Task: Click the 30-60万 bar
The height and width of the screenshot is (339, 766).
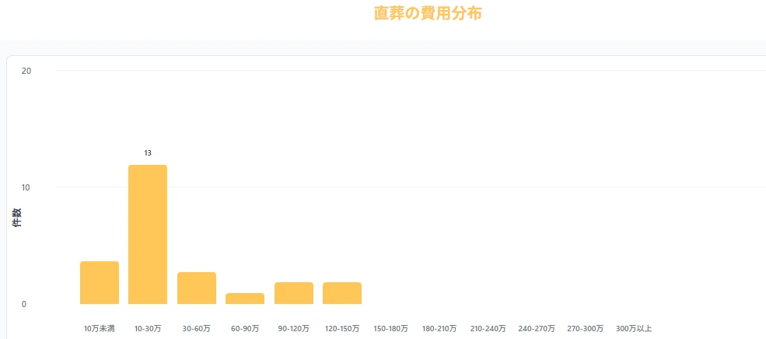Action: point(197,288)
